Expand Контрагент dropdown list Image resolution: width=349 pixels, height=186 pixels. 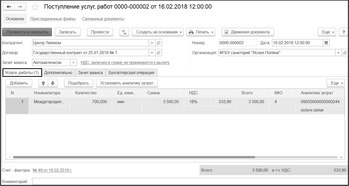[152, 43]
